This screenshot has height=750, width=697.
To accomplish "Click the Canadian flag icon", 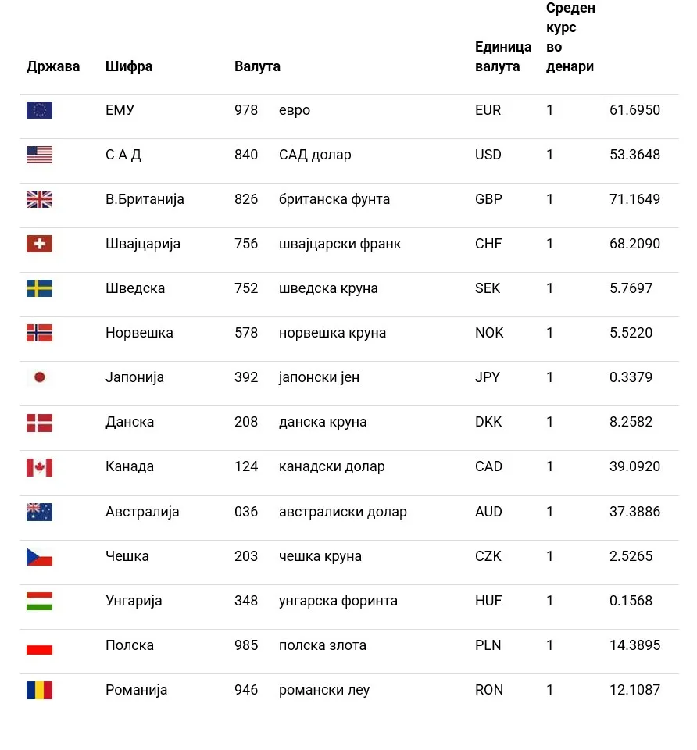I will [x=39, y=467].
